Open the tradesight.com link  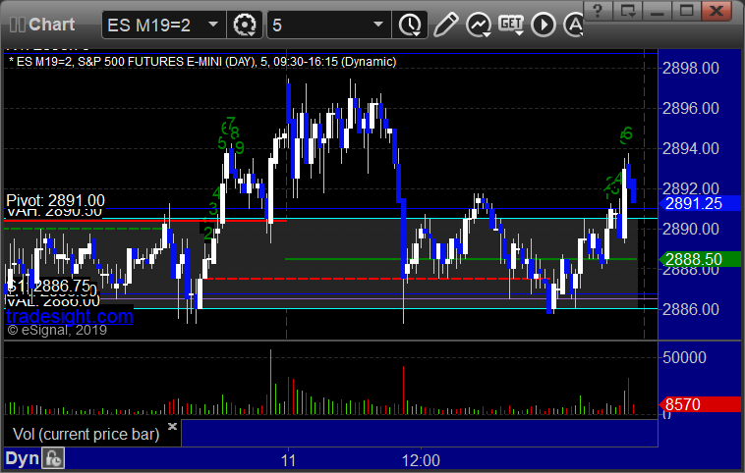click(69, 317)
